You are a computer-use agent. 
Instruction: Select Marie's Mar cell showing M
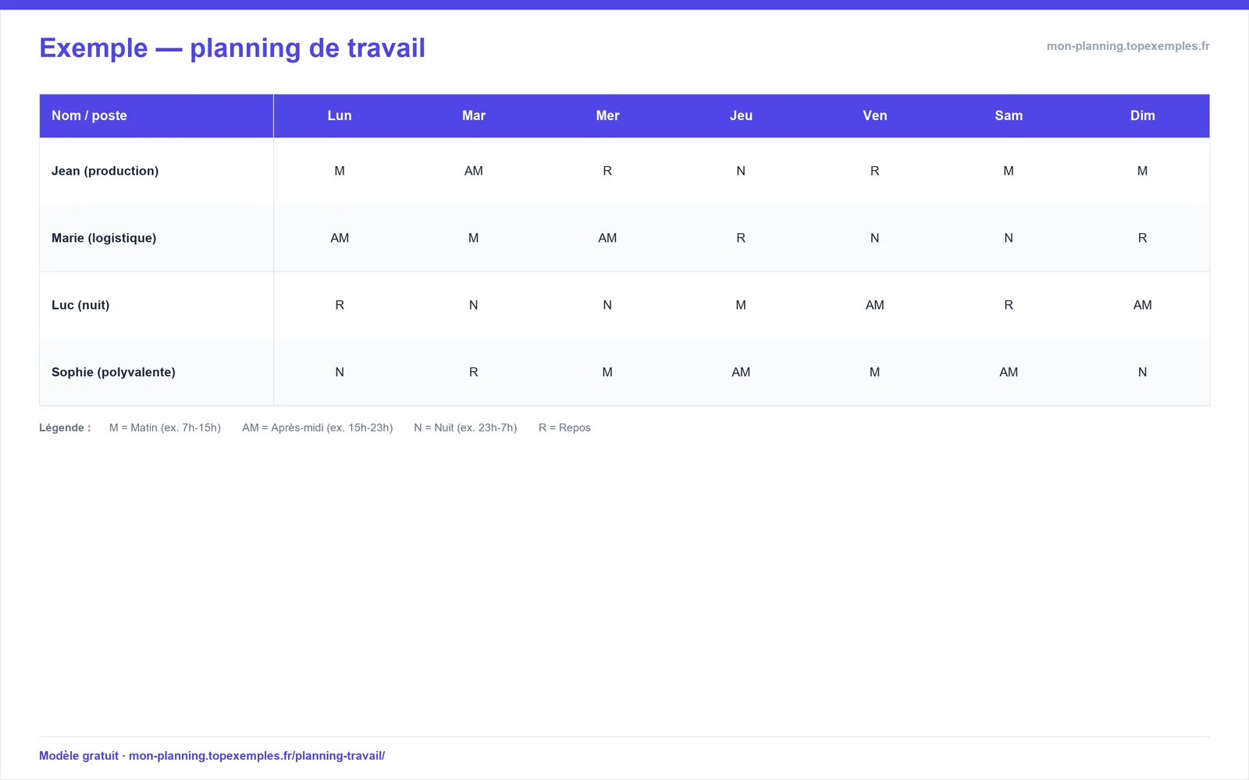click(x=474, y=238)
